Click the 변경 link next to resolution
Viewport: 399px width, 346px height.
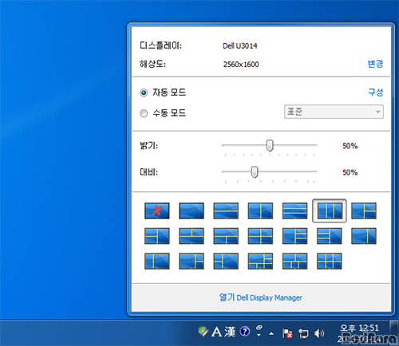[375, 64]
